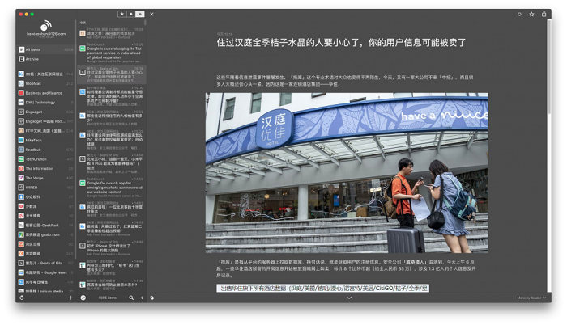The width and height of the screenshot is (567, 325).
Task: Mark all items as read checkmark
Action: click(x=83, y=298)
